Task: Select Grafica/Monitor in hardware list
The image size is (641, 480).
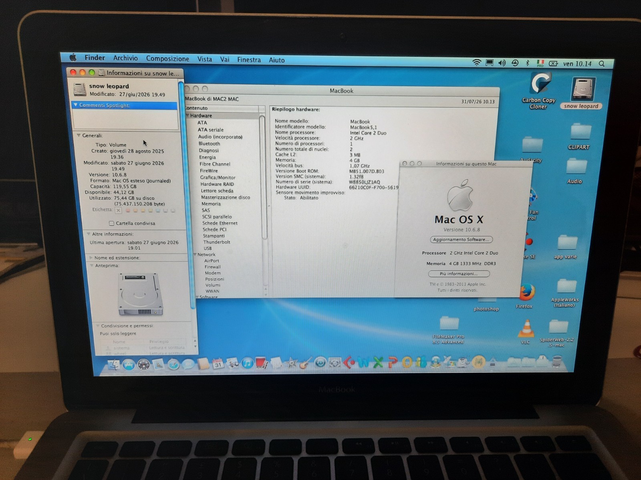Action: [218, 177]
